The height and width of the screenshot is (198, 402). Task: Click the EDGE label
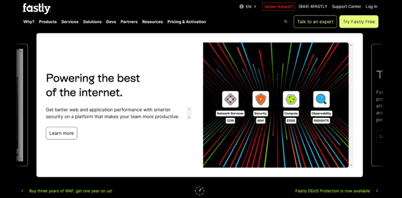[x=291, y=120]
